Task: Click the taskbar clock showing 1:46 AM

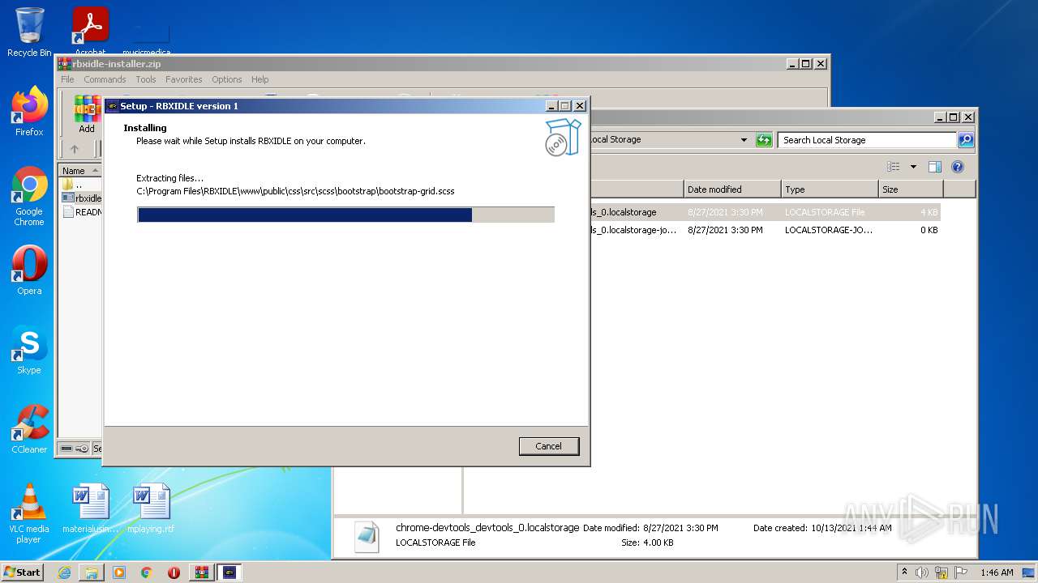Action: (x=997, y=572)
